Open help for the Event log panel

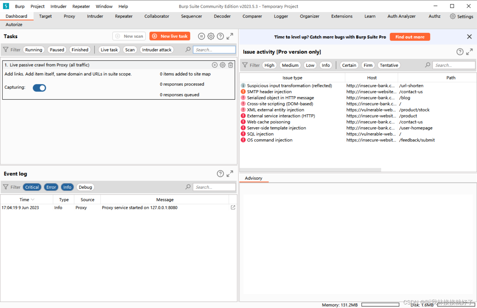coord(220,174)
